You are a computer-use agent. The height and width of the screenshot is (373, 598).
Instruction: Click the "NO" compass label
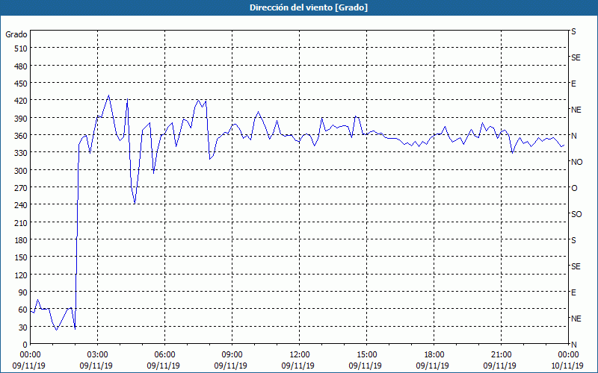576,162
